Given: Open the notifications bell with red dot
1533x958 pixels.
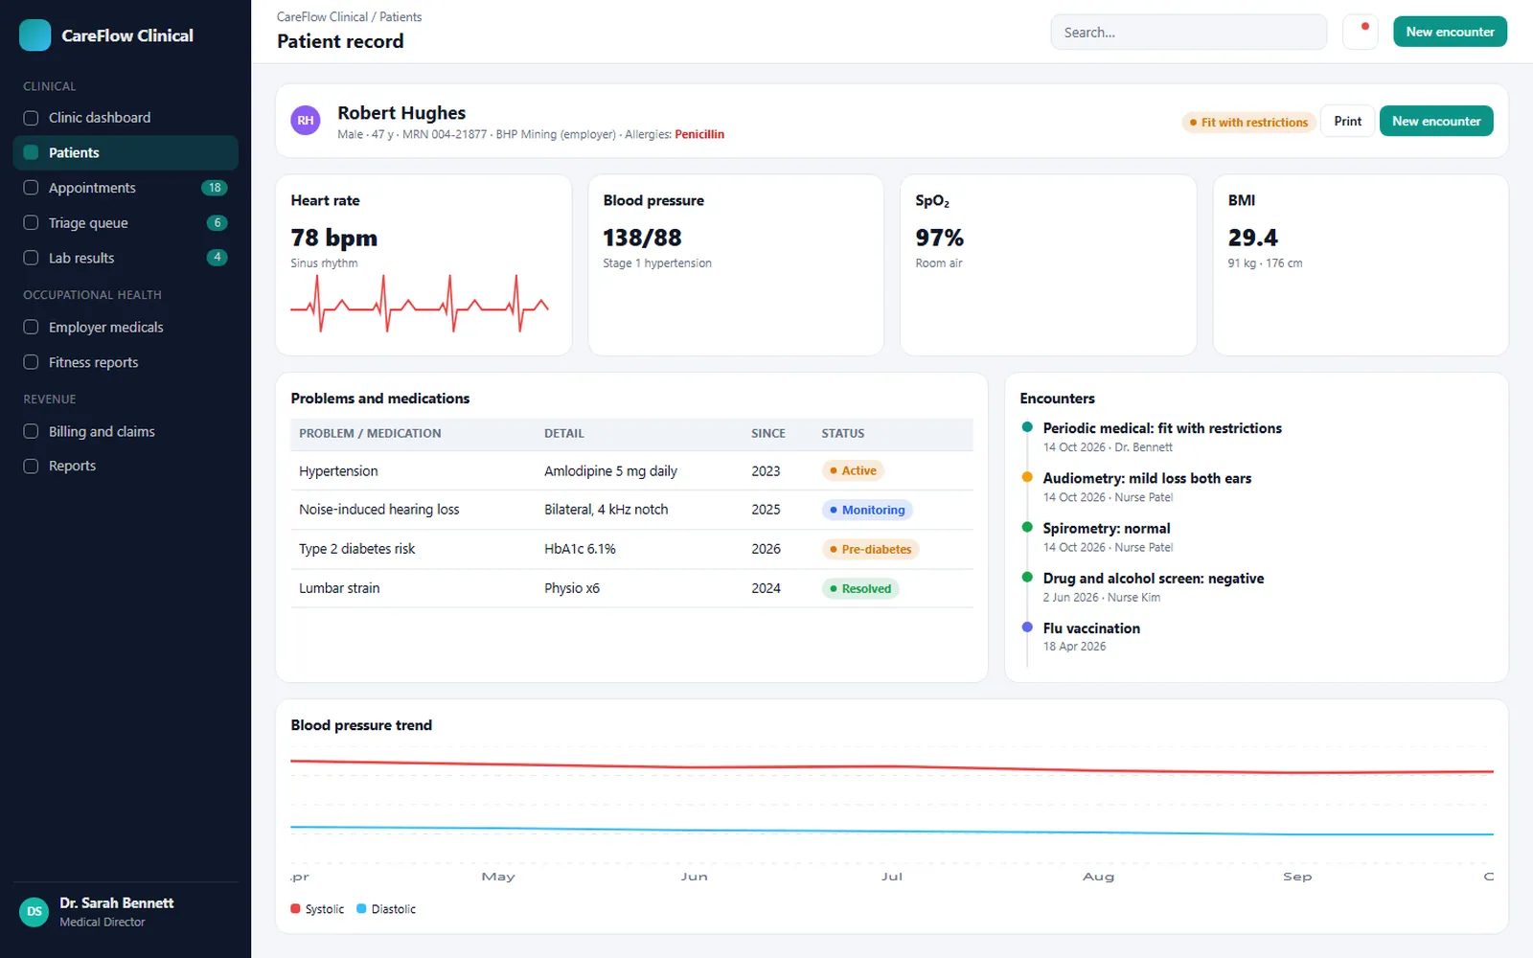Looking at the screenshot, I should (x=1360, y=32).
